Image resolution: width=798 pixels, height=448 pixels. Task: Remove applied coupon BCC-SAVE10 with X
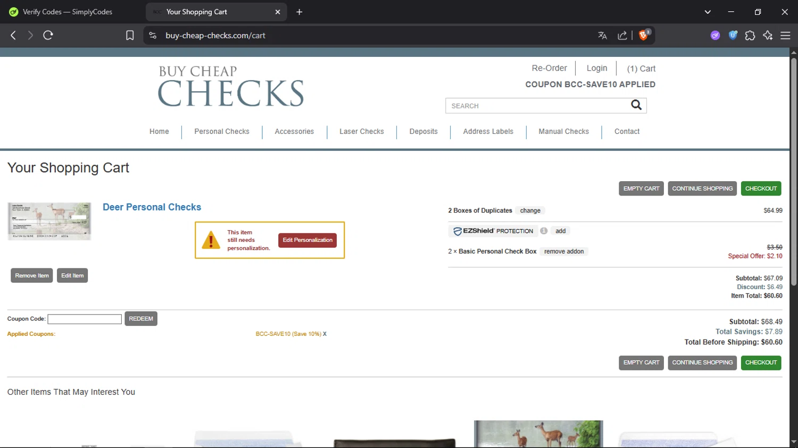coord(325,334)
